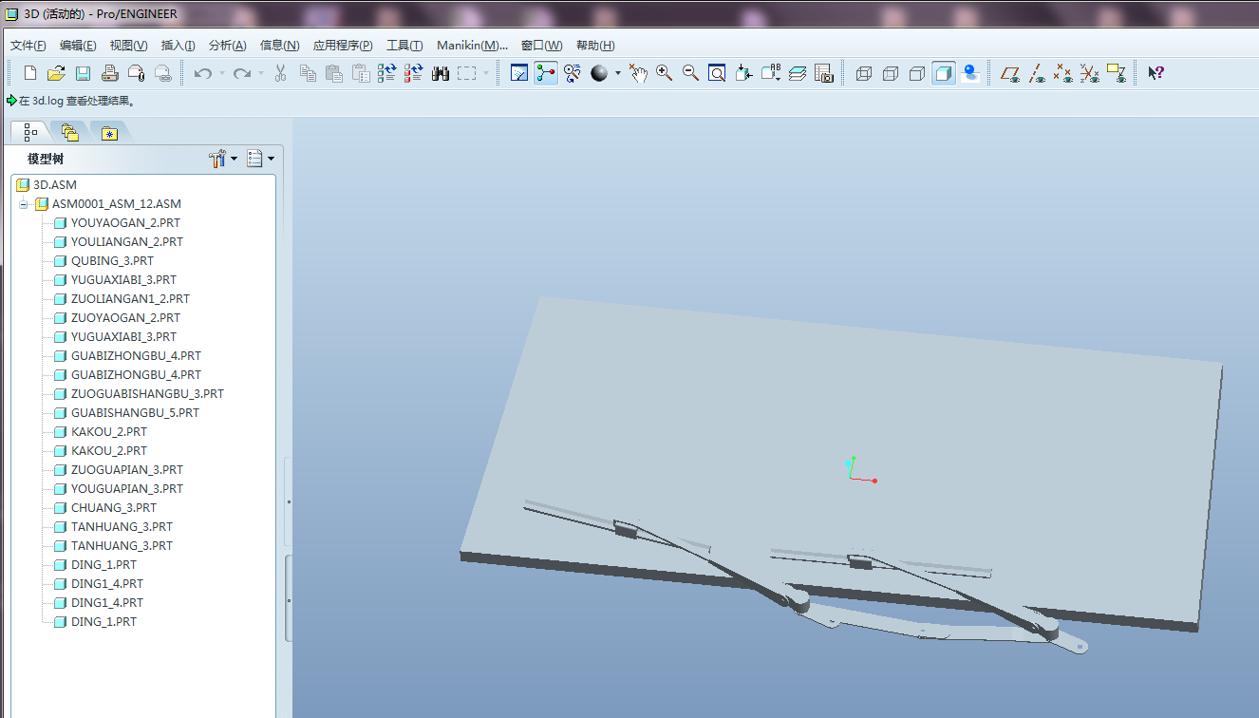Collapse the ASM0001_ASM_12.ASM tree node
The width and height of the screenshot is (1259, 718).
click(x=24, y=204)
